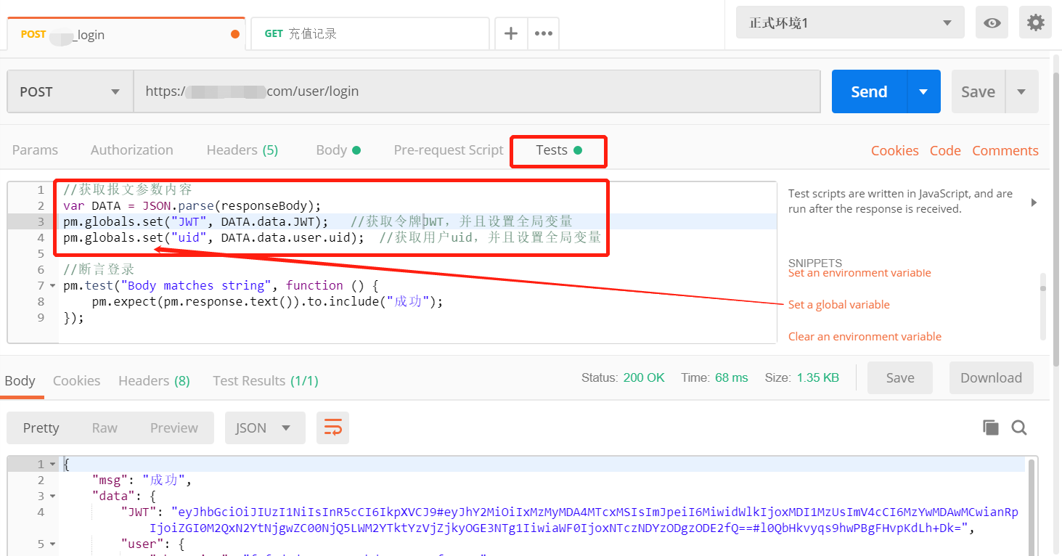
Task: Open manage environments gear icon
Action: coord(1036,23)
